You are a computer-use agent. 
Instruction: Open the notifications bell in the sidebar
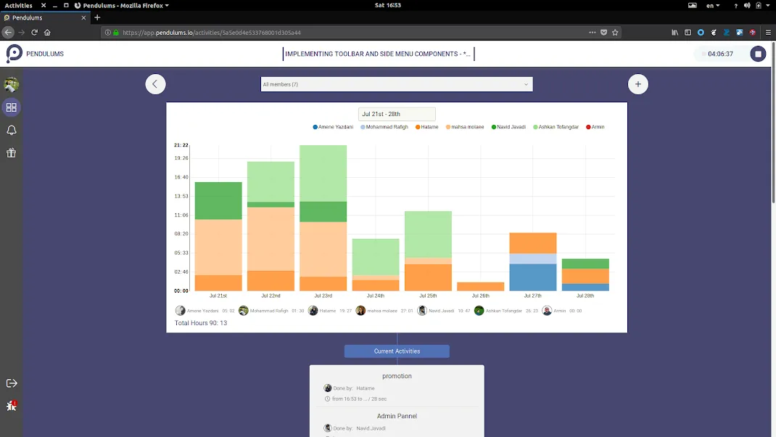coord(10,128)
